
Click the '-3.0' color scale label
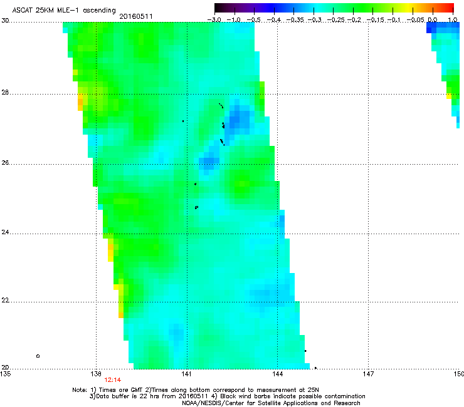[214, 20]
